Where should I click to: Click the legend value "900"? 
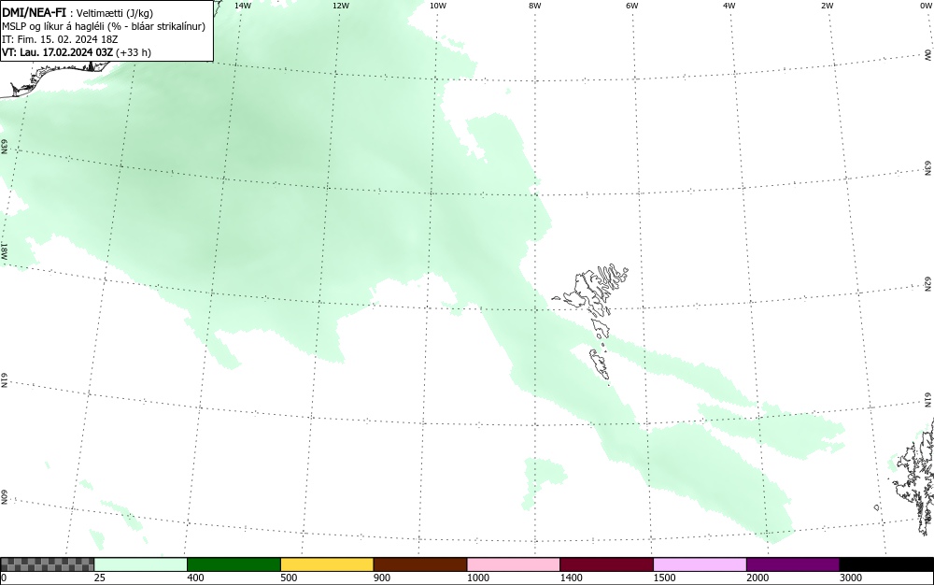click(382, 578)
